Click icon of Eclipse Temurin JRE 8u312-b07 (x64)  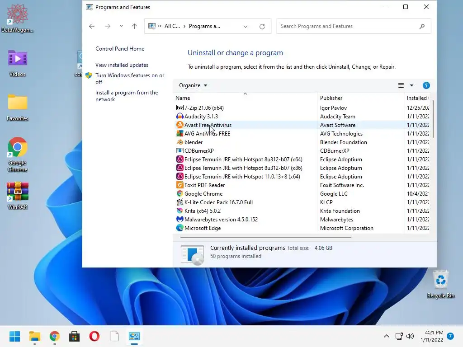[180, 159]
